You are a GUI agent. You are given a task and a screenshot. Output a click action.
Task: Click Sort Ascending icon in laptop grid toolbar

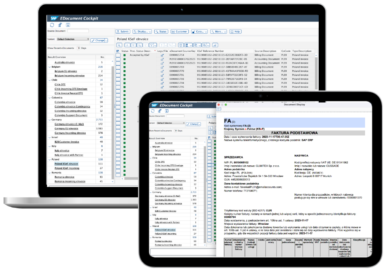pos(127,45)
